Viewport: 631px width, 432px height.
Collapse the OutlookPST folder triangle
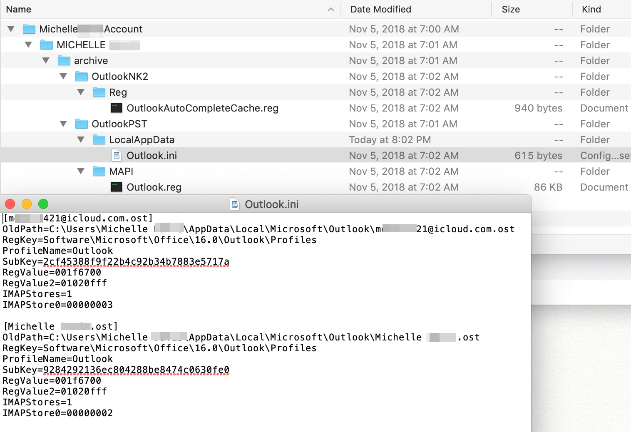pyautogui.click(x=63, y=124)
